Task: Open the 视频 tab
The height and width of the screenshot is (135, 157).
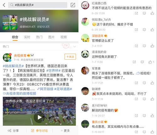Action: 63,37
